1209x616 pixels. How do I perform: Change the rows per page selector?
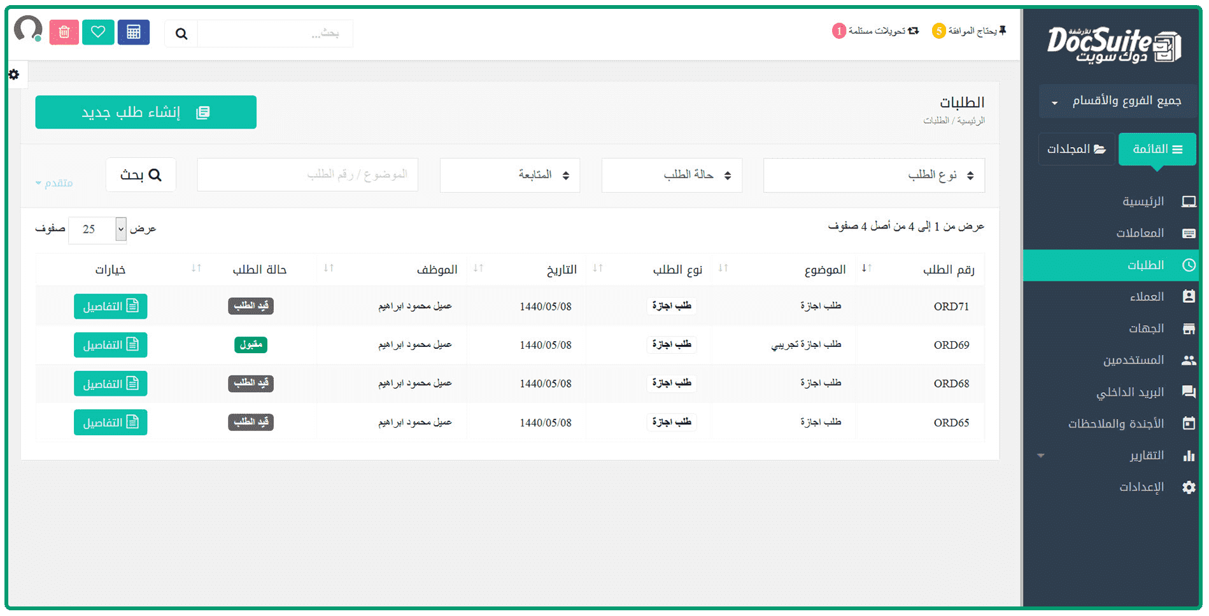click(97, 229)
